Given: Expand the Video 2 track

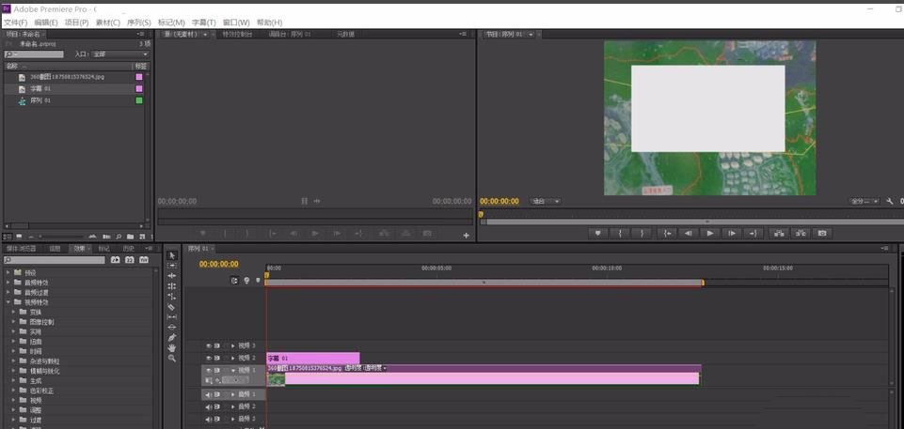Looking at the screenshot, I should point(233,359).
